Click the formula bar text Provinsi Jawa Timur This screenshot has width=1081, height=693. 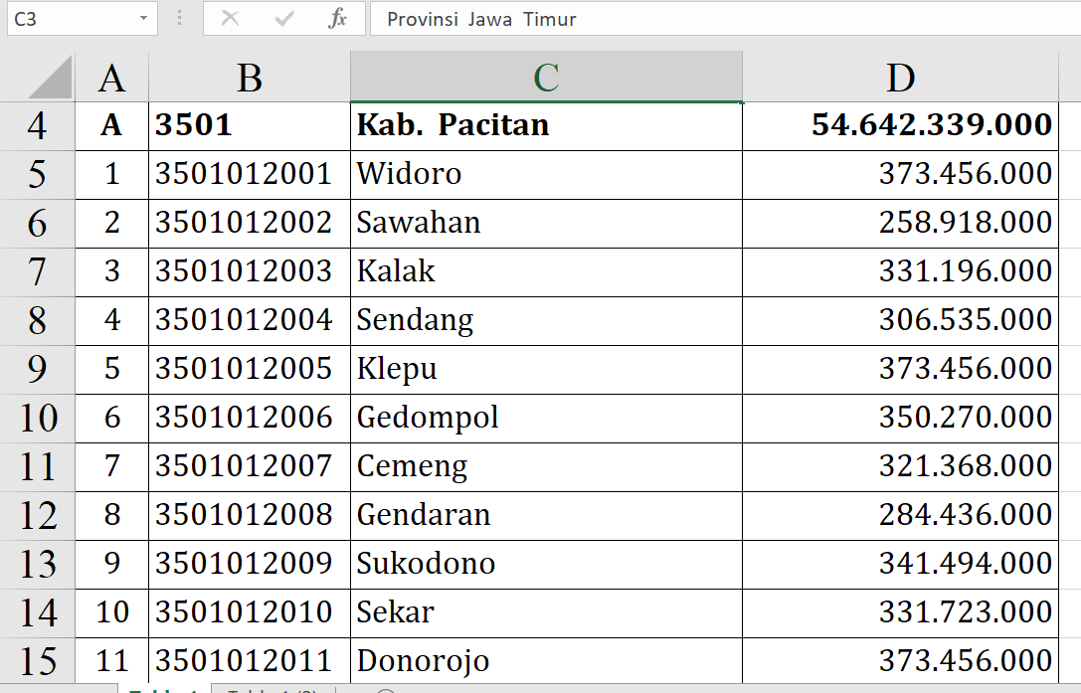(x=481, y=19)
